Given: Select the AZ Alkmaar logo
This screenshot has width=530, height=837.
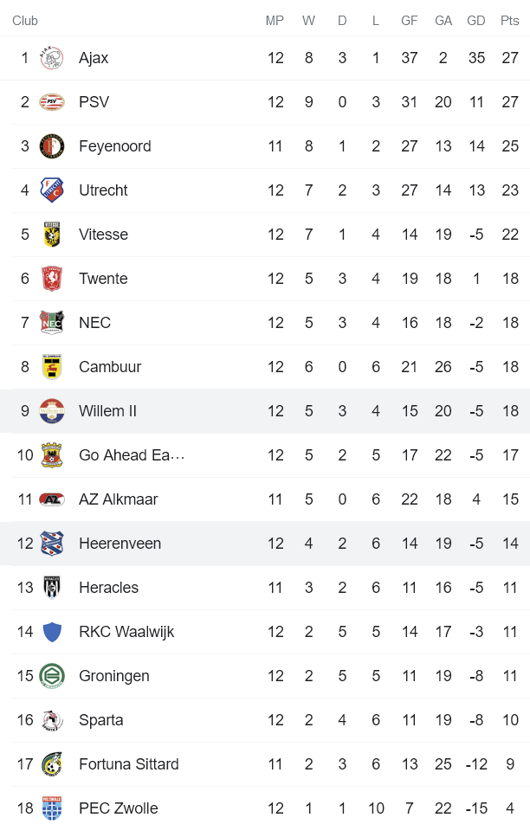Looking at the screenshot, I should (51, 499).
